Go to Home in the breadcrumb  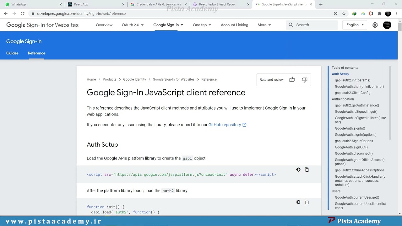91,79
